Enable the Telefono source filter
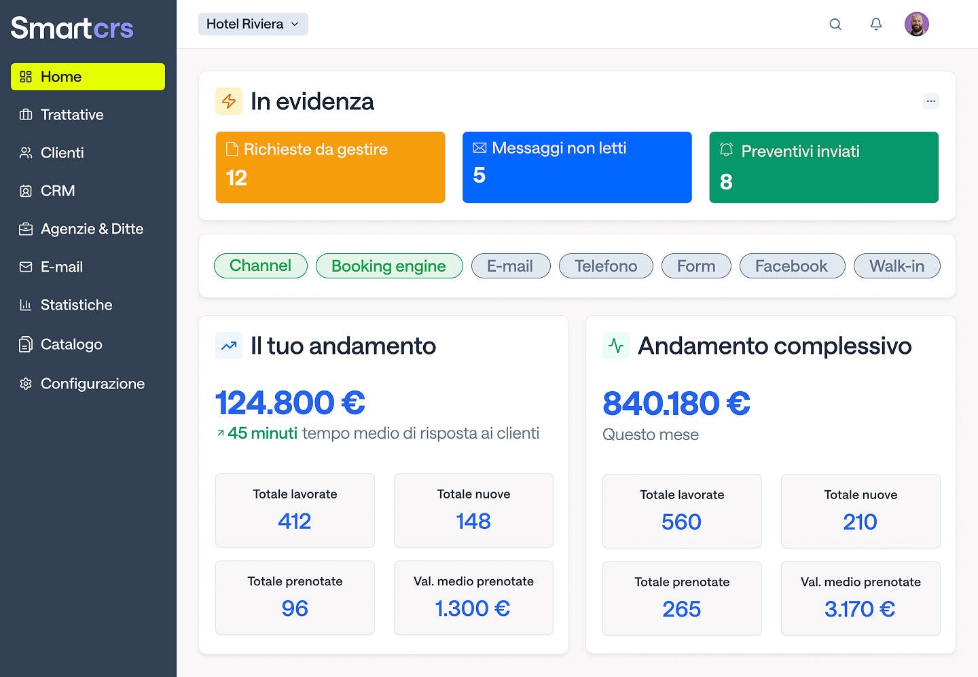 [605, 266]
